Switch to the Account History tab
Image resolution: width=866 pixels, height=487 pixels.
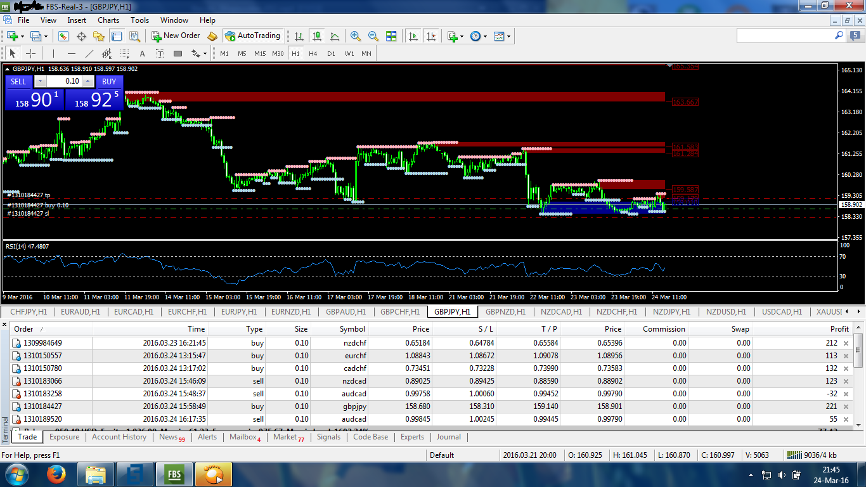pyautogui.click(x=119, y=437)
